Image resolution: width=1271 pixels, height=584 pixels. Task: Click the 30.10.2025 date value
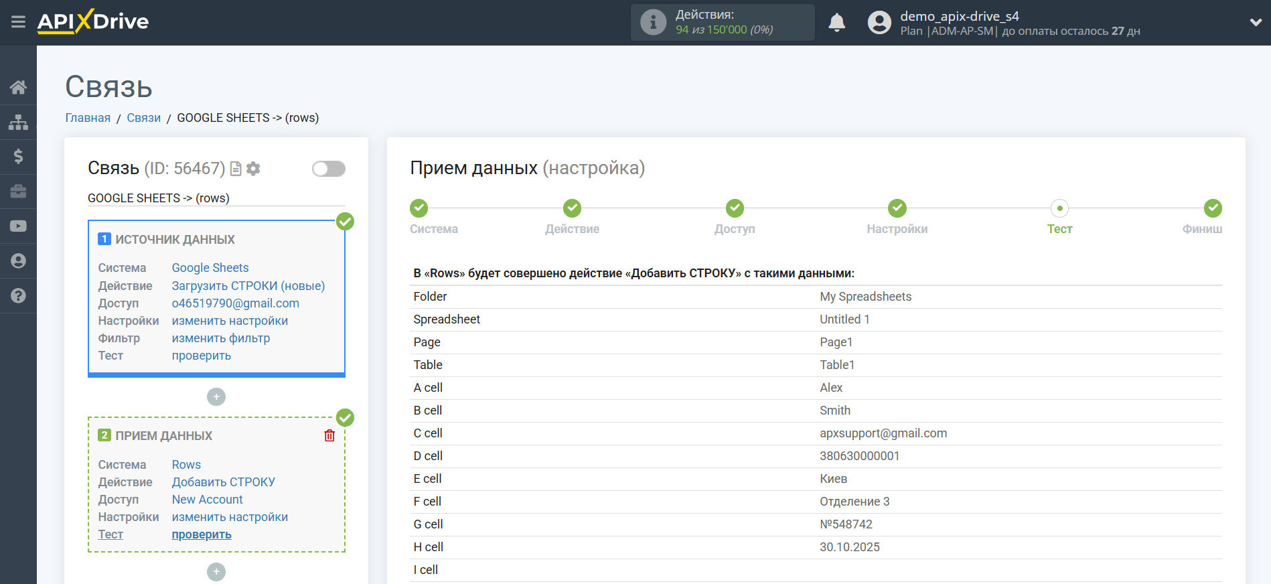850,547
